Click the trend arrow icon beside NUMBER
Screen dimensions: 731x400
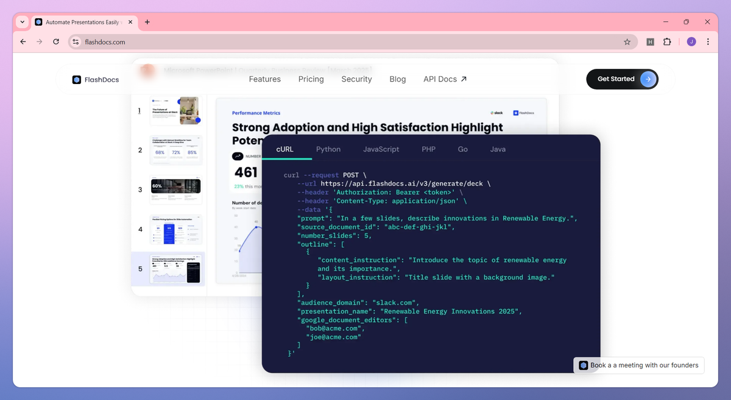[238, 156]
